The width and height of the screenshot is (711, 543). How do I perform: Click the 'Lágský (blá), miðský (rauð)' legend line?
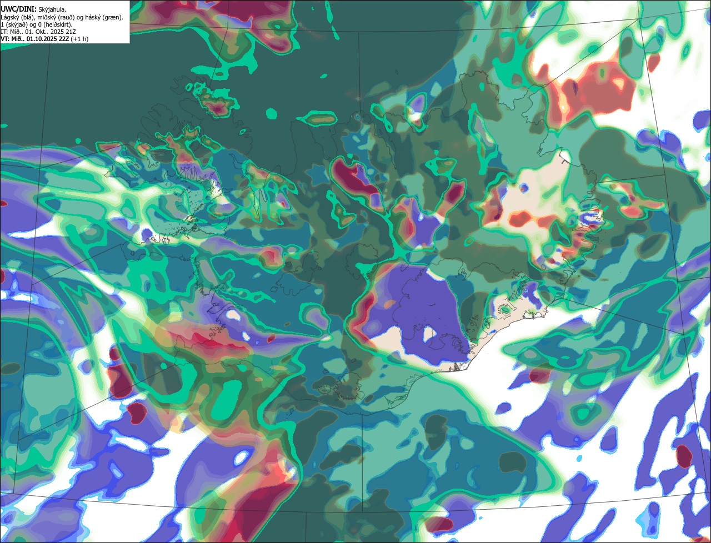tap(62, 17)
